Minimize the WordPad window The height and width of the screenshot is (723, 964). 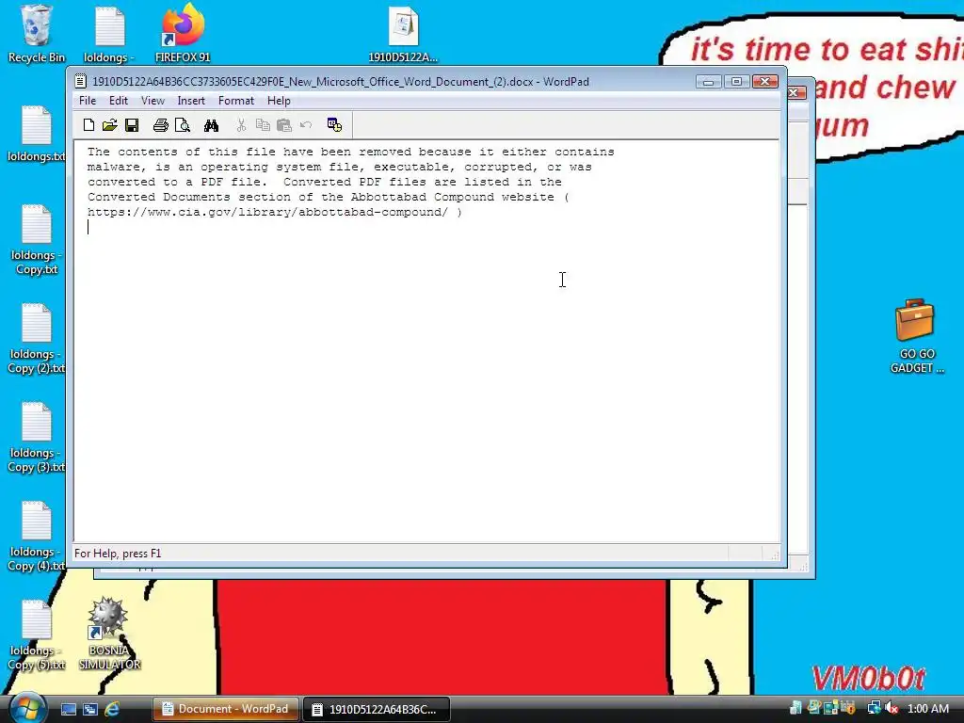click(708, 81)
